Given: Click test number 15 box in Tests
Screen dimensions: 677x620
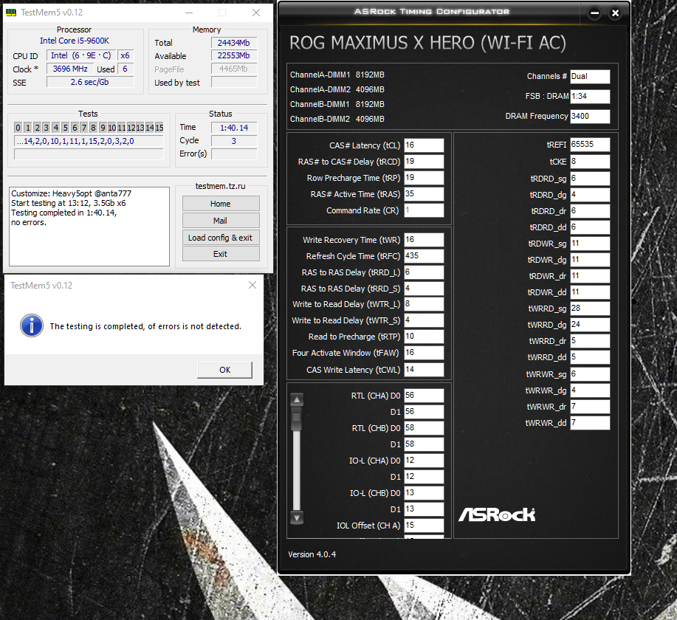Looking at the screenshot, I should point(159,128).
